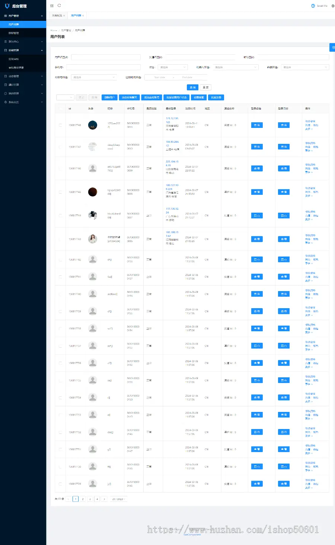Tick checkbox for user 136817745
This screenshot has height=545, width=335.
click(x=60, y=192)
